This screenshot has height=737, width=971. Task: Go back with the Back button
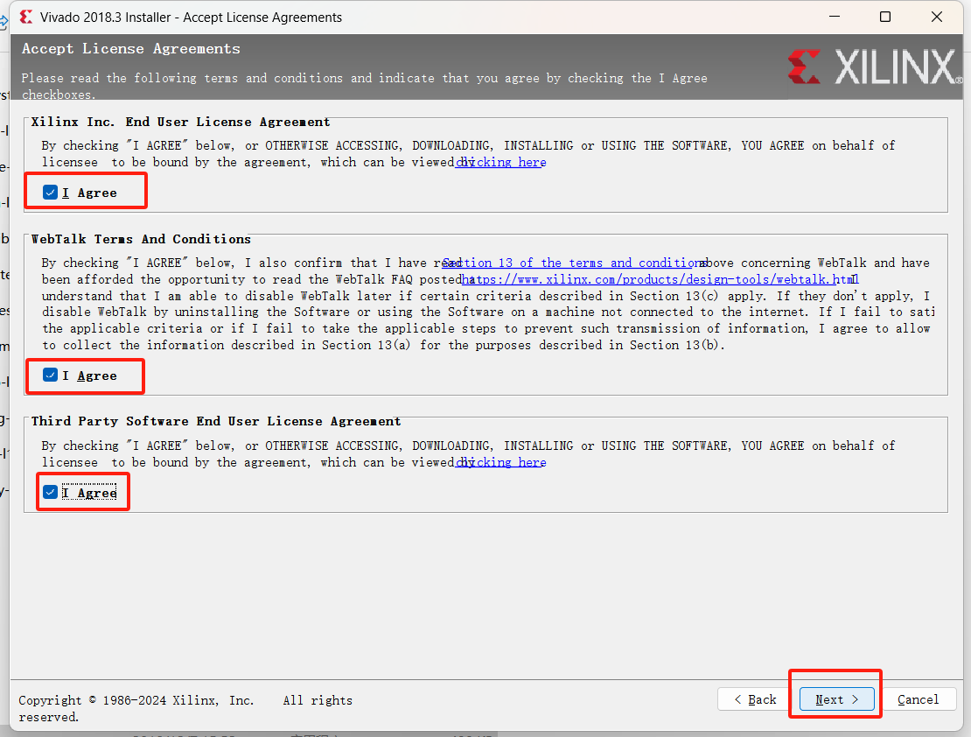(x=755, y=699)
